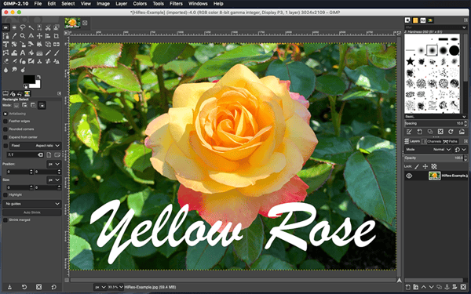Enable the Highlight checkbox
The height and width of the screenshot is (294, 471).
[5, 194]
